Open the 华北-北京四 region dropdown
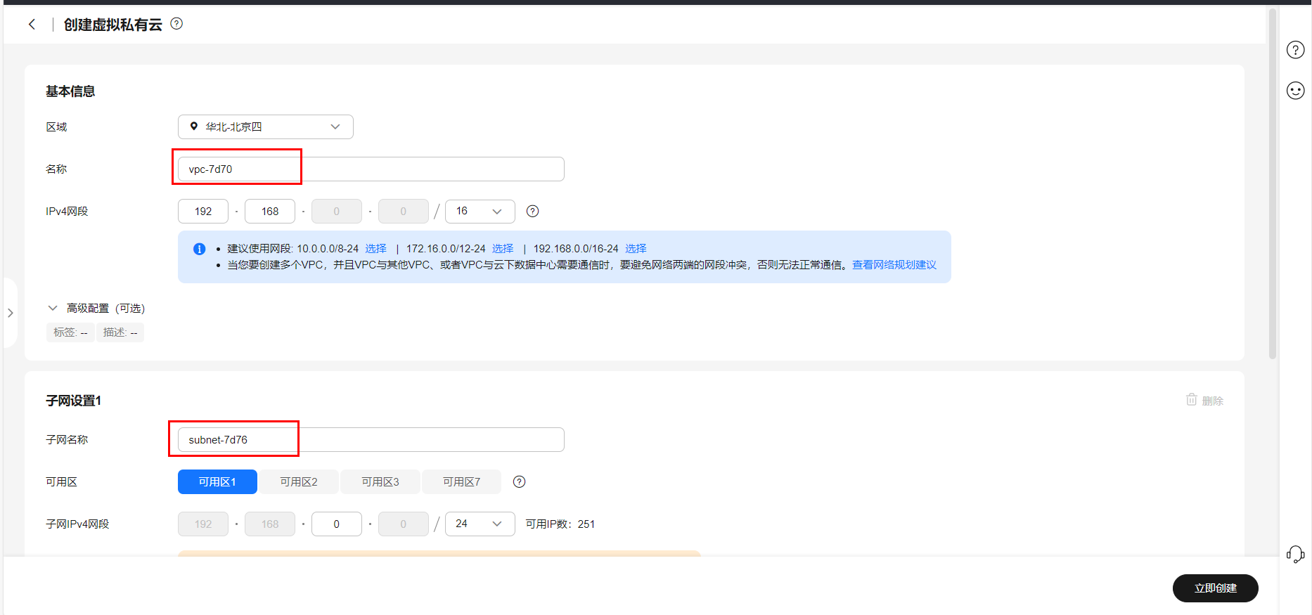This screenshot has width=1312, height=615. 266,127
